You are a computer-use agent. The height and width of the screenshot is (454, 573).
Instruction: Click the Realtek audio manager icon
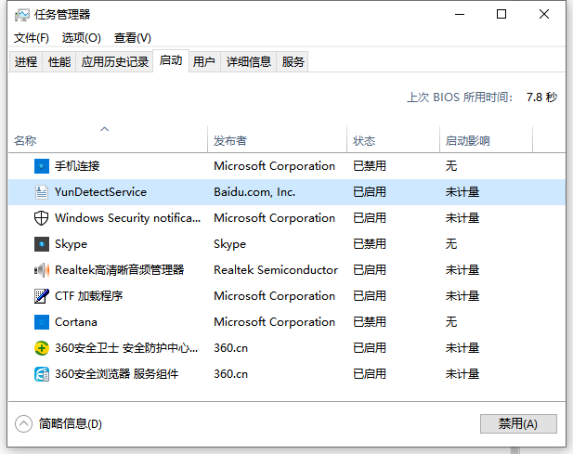[x=41, y=270]
